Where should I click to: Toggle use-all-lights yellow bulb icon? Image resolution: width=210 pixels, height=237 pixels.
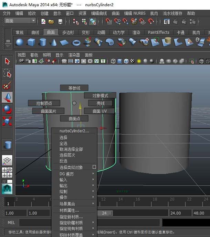[x=139, y=61]
